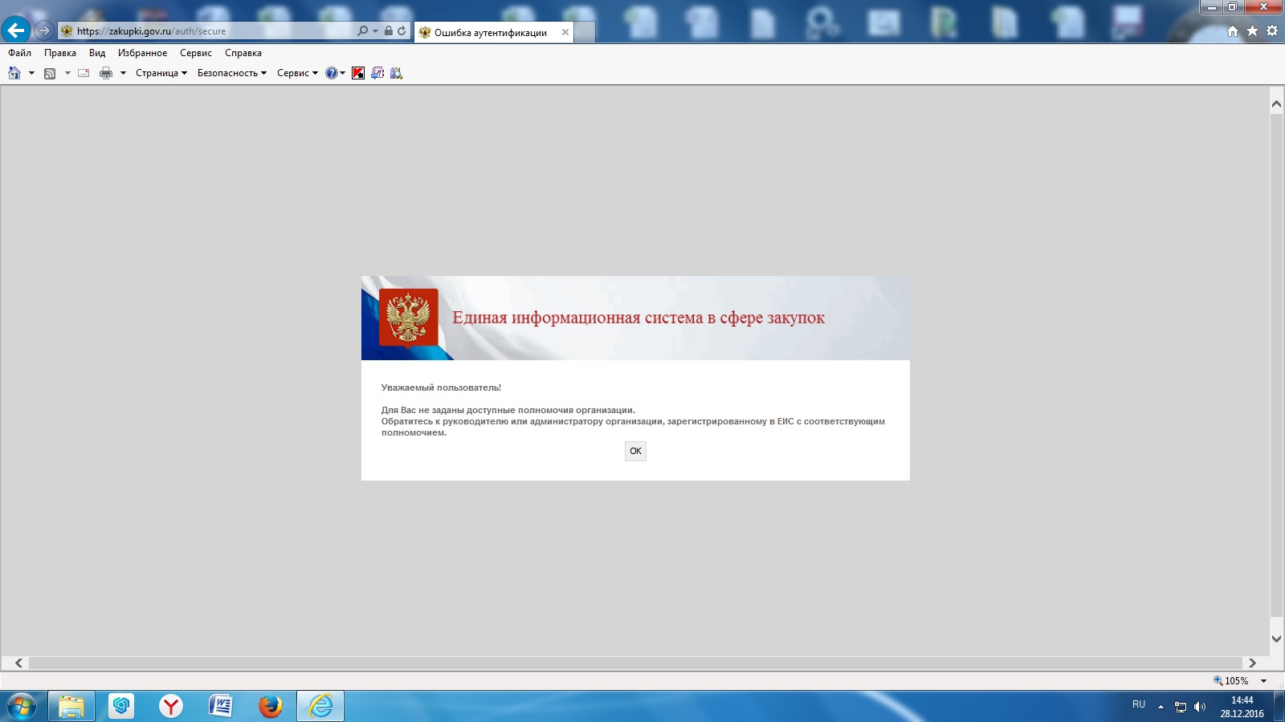This screenshot has height=722, width=1285.
Task: Click the red Kaspersky toolbar icon
Action: pos(358,73)
